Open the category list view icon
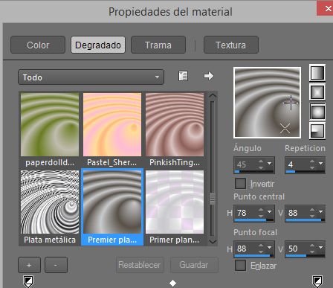The height and width of the screenshot is (288, 333). point(183,76)
